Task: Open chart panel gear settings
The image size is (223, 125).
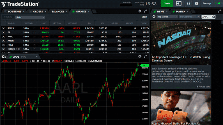Action: 140,57
